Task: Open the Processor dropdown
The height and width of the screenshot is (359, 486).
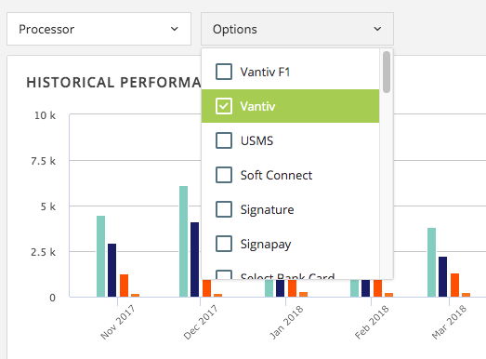Action: [99, 29]
